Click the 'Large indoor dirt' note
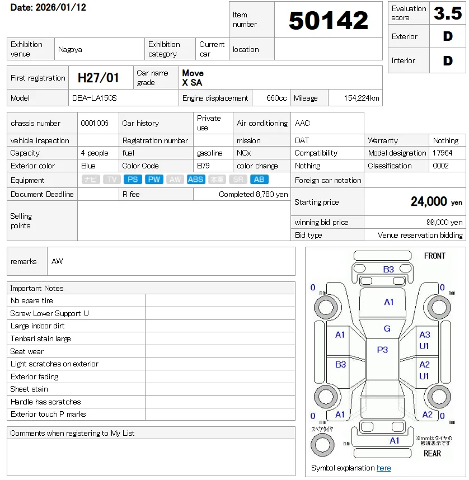469x480 pixels. pos(37,326)
